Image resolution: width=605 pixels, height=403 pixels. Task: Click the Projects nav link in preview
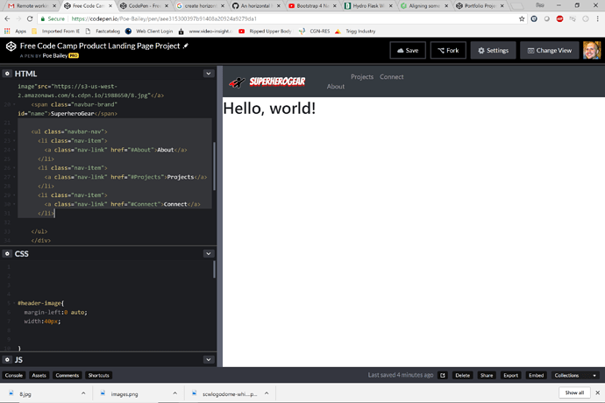(362, 77)
